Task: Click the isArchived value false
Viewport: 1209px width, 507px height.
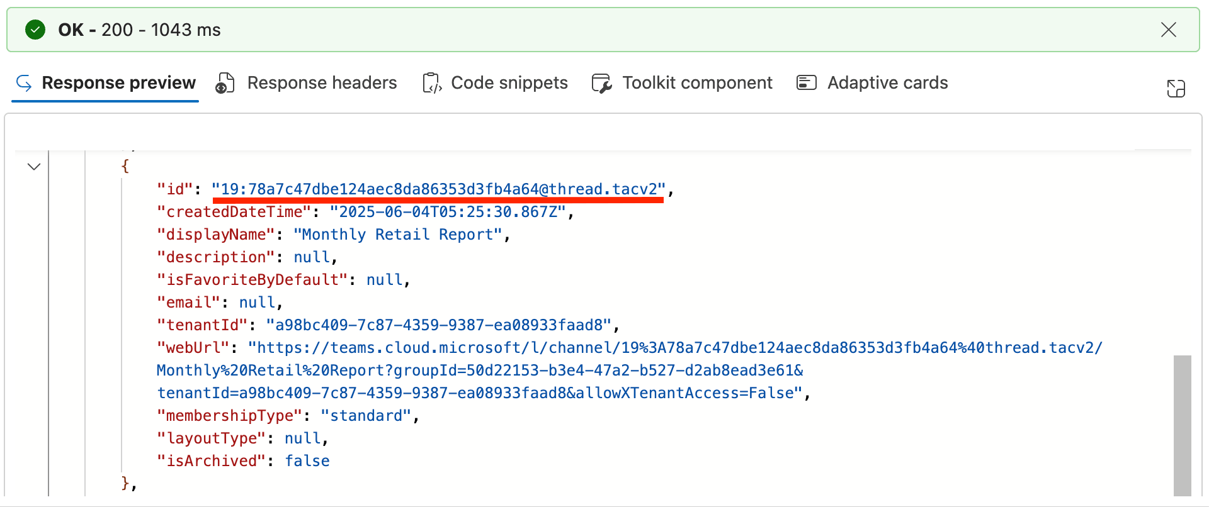Action: (x=307, y=461)
